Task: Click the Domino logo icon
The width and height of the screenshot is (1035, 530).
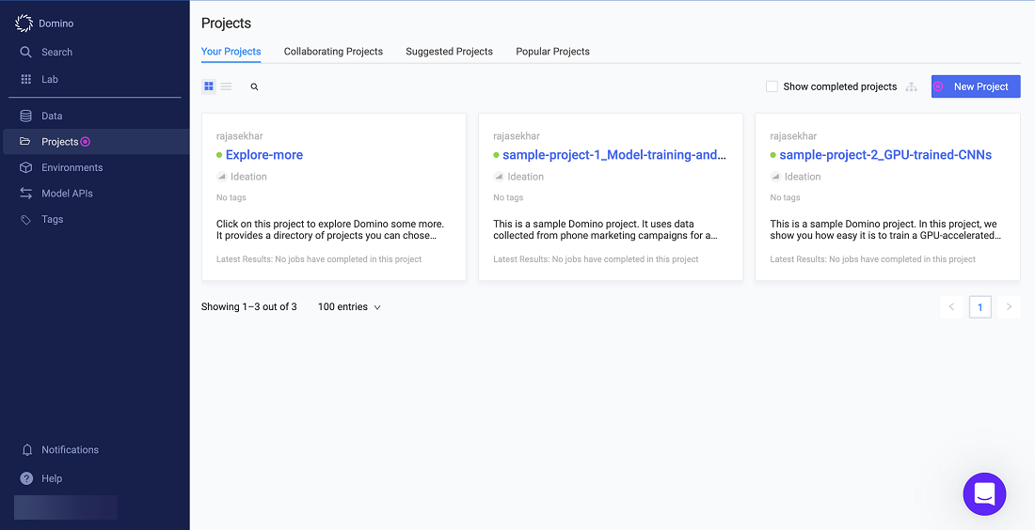Action: point(24,23)
